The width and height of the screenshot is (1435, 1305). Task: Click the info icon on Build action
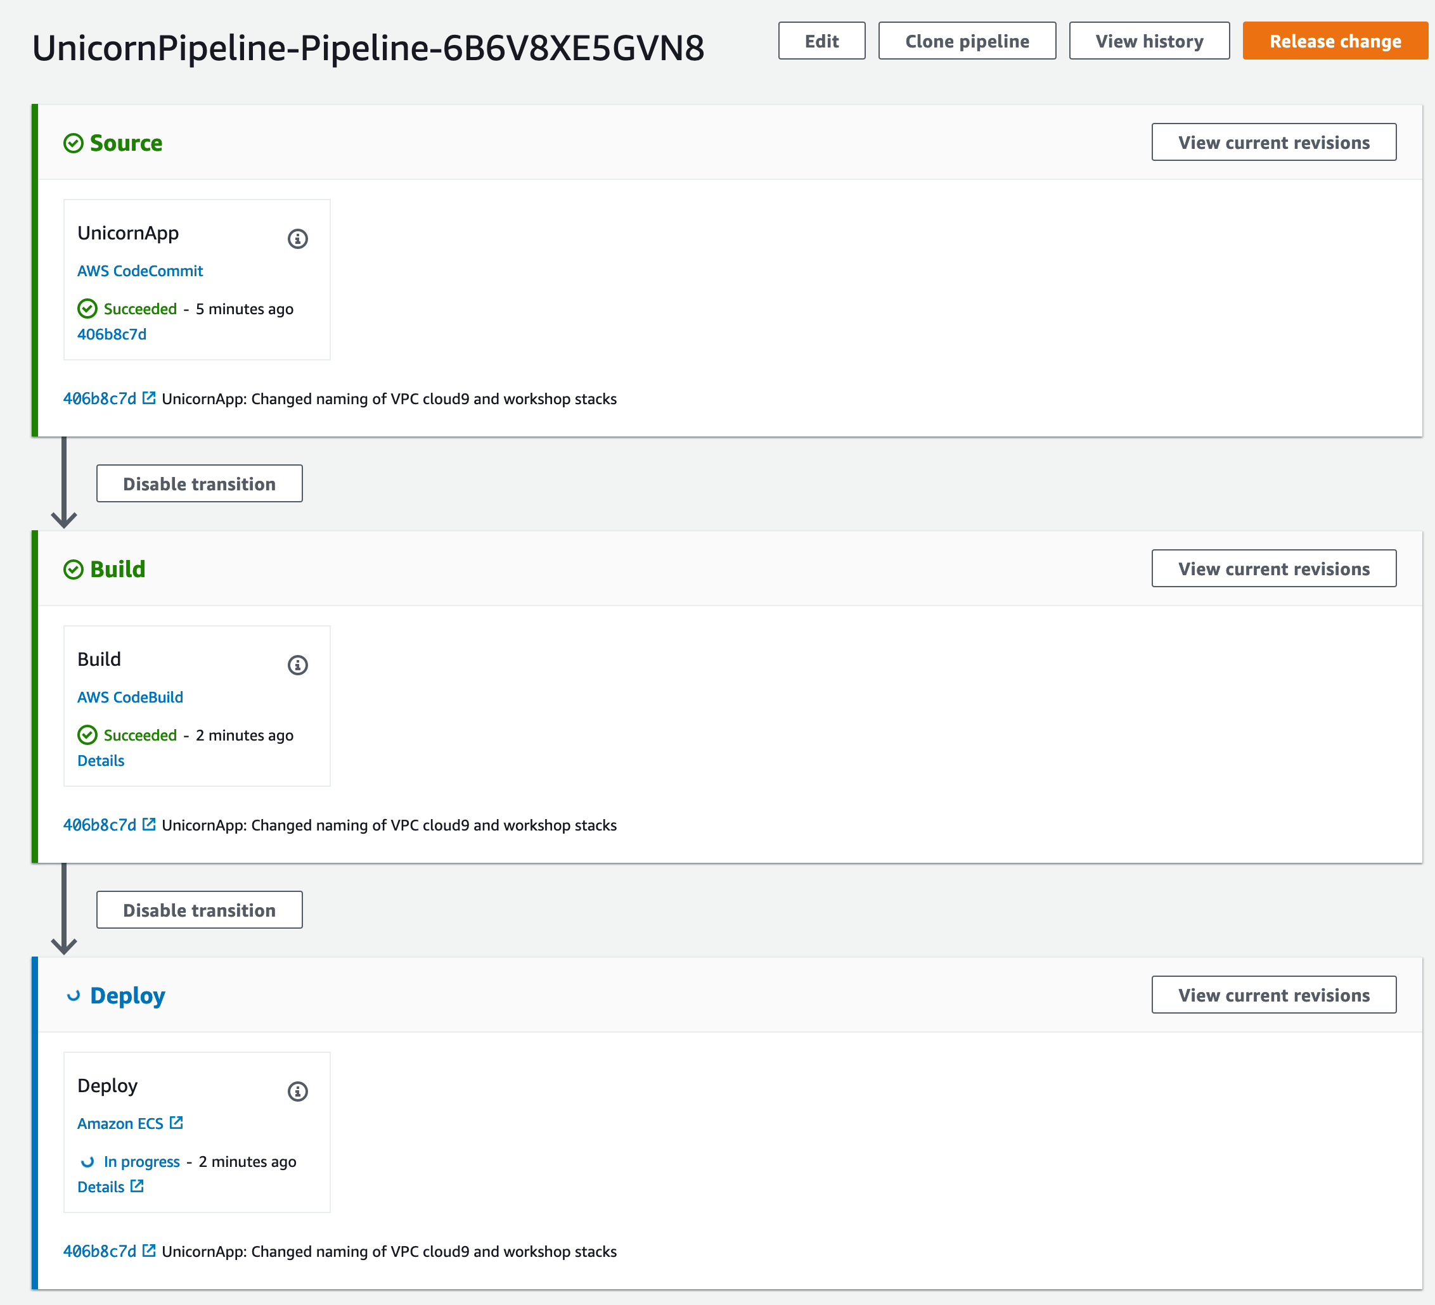click(x=297, y=665)
